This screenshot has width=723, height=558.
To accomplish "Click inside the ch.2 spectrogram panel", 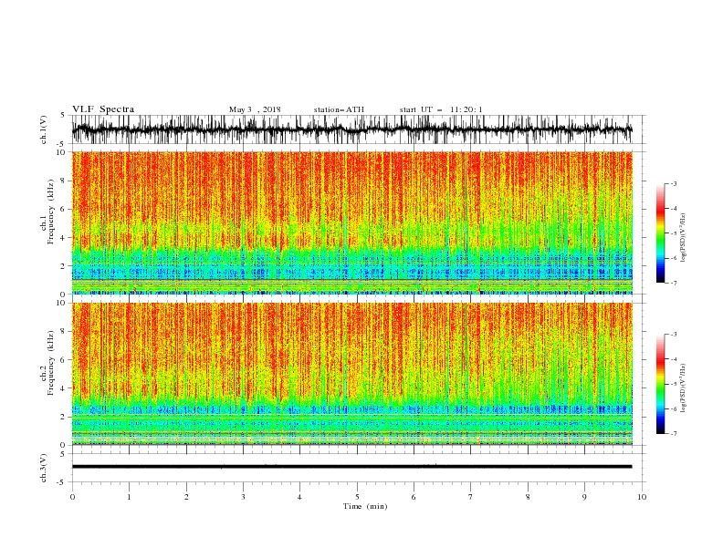I will click(x=352, y=374).
